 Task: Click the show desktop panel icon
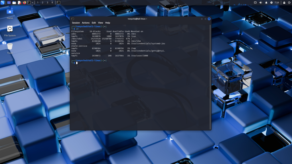click(9, 3)
